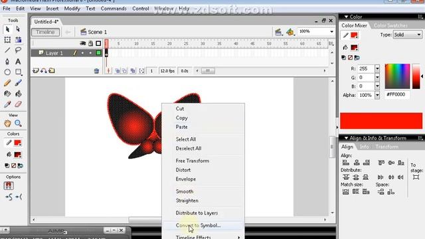Choose Free Transform from context menu

click(203, 161)
